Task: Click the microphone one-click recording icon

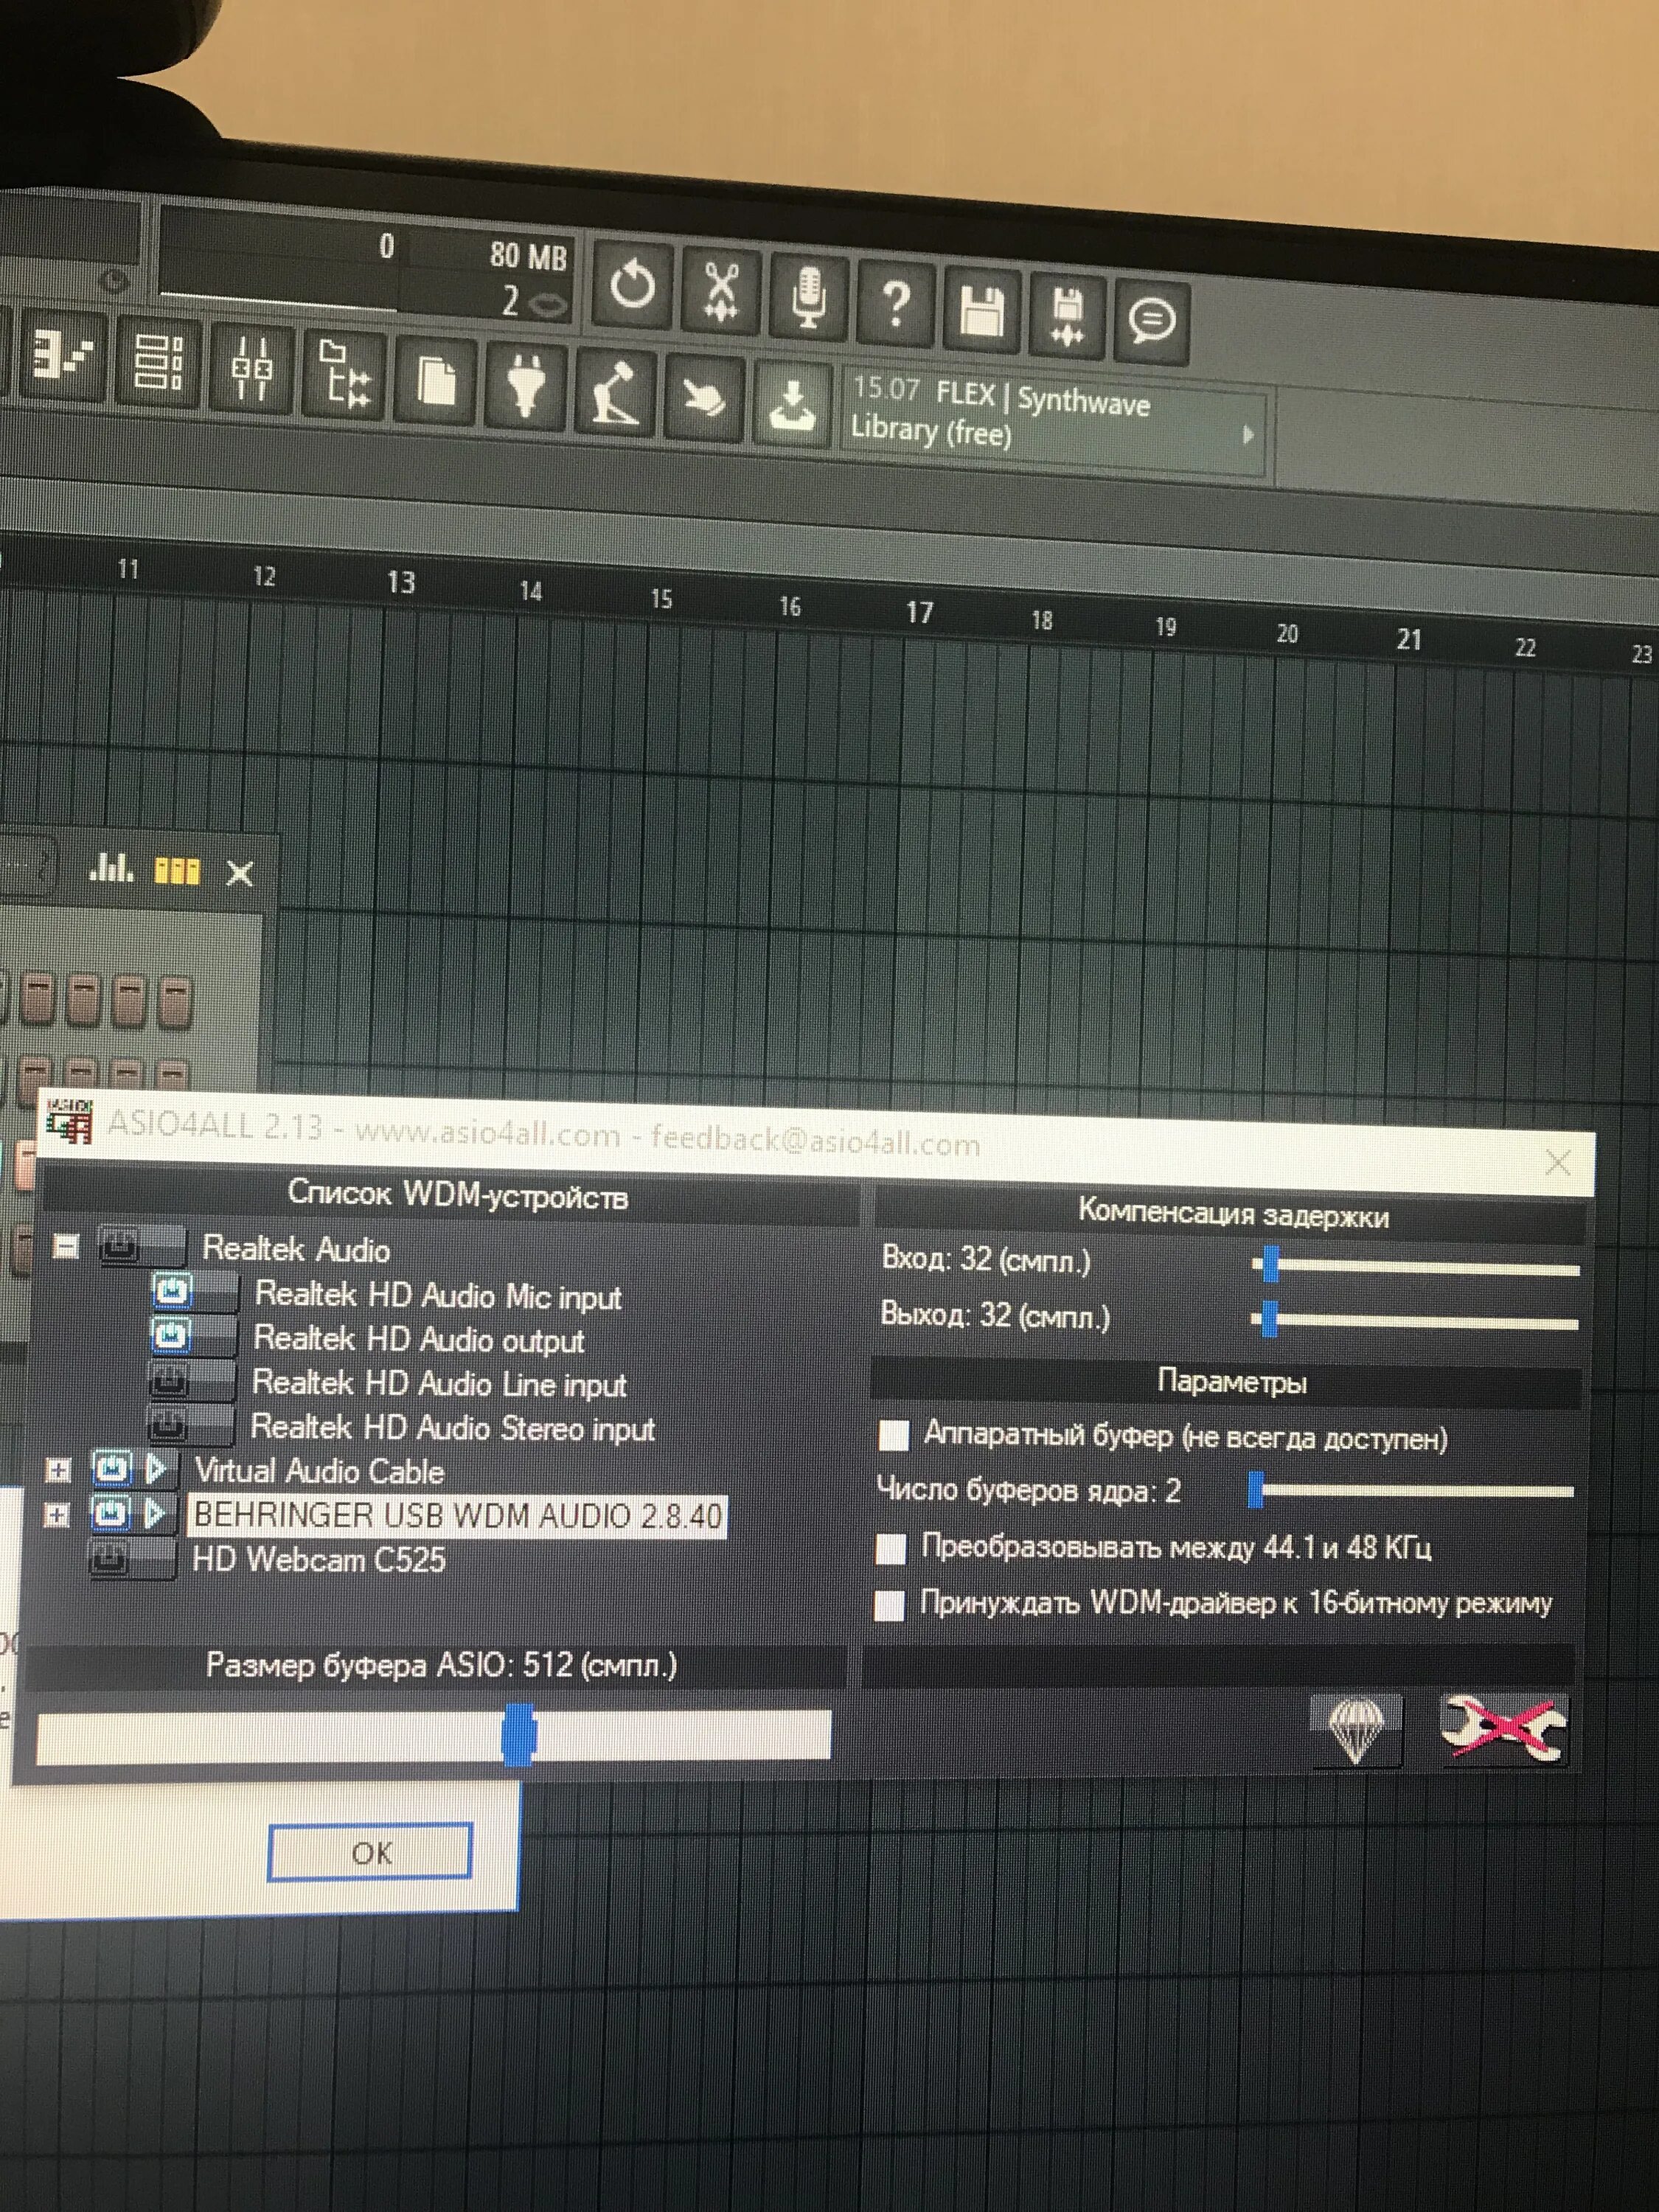Action: pyautogui.click(x=808, y=297)
